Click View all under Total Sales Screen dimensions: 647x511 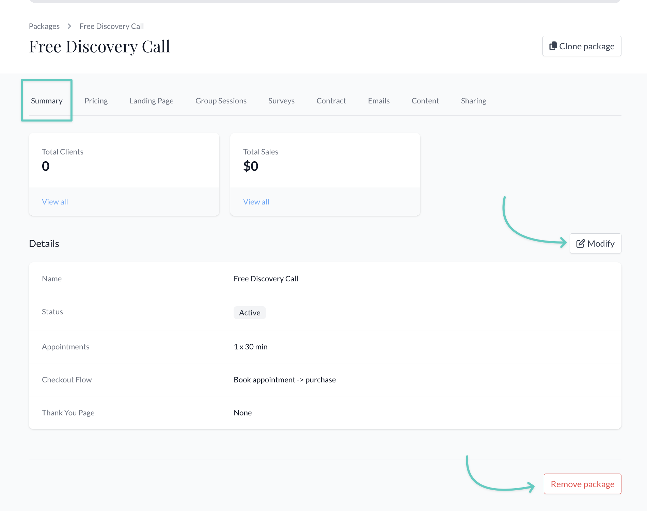[x=256, y=202]
